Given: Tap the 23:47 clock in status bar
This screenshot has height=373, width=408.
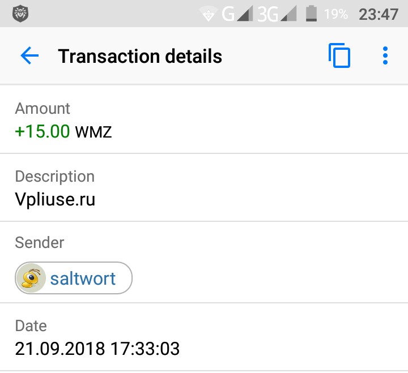Looking at the screenshot, I should coord(379,14).
